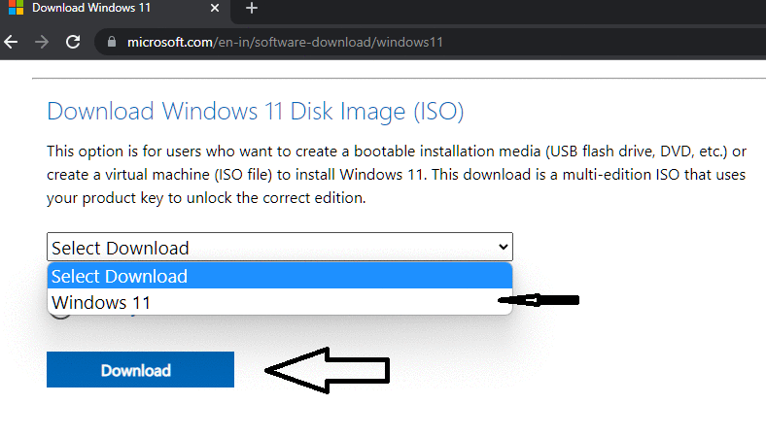Open the Select Download combo box
Screen dimensions: 766x438
[x=279, y=248]
